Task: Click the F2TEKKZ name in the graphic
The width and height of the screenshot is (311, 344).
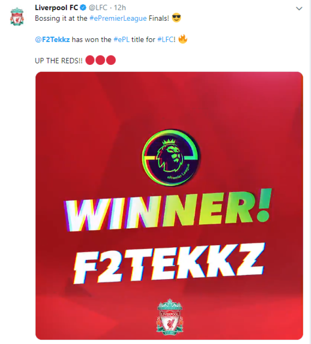Action: [x=169, y=263]
